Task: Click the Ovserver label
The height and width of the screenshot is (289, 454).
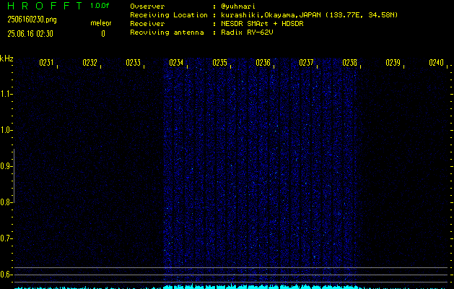Action: pos(147,7)
